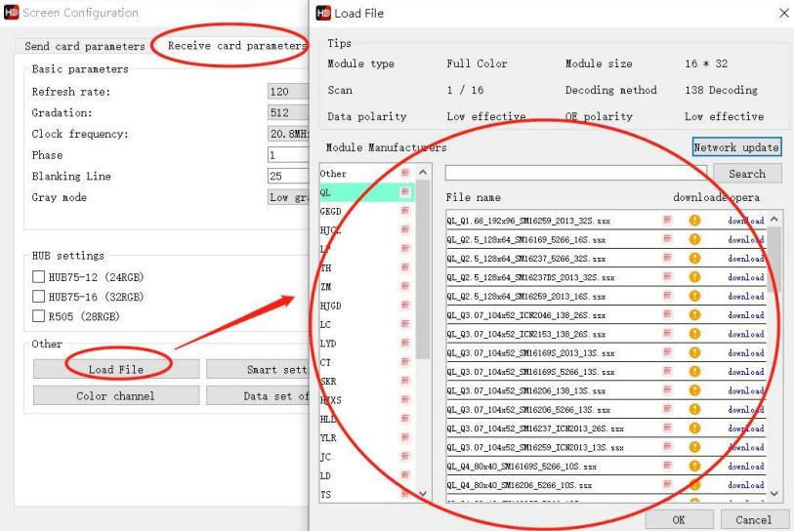Click the warning icon for QL_Q3.07_104x52_SM16206_138_13S.ssx
Image resolution: width=794 pixels, height=531 pixels.
tap(694, 390)
